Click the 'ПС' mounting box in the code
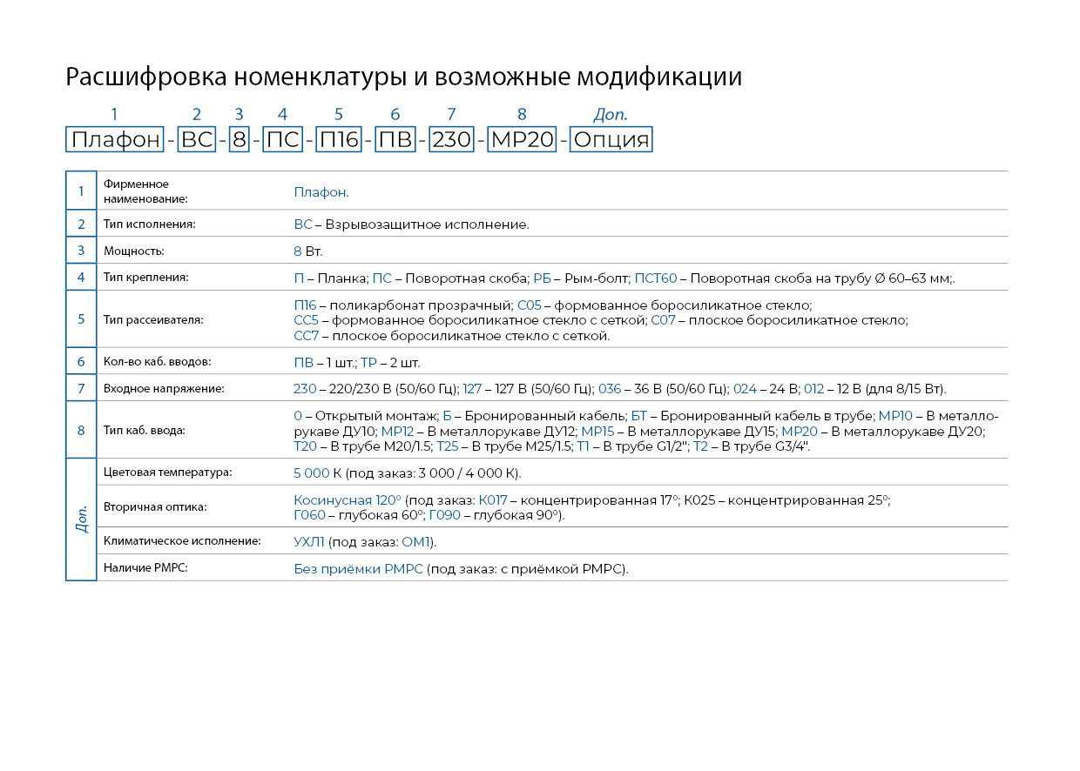This screenshot has height=771, width=1080. point(282,140)
